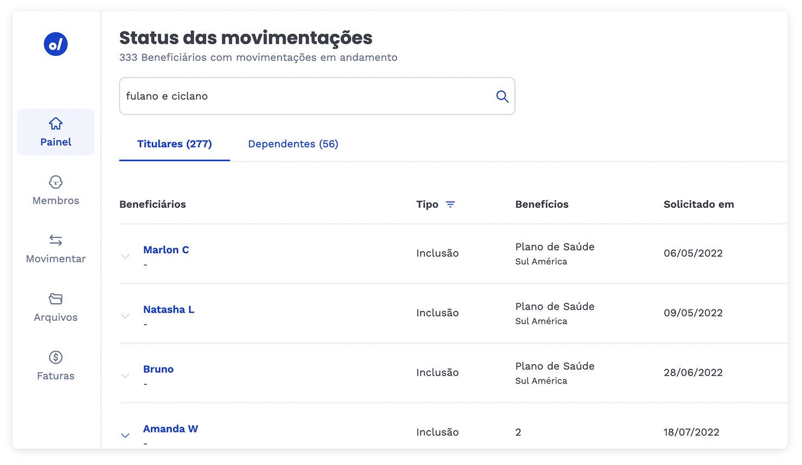Viewport: 802px width, 465px height.
Task: Click the date 06/05/2022
Action: [693, 253]
